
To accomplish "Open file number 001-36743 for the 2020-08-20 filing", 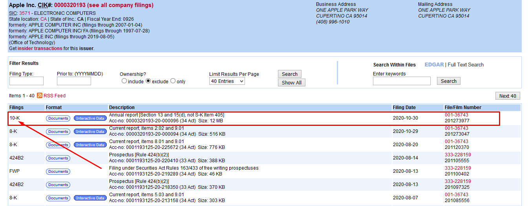I will 456,142.
